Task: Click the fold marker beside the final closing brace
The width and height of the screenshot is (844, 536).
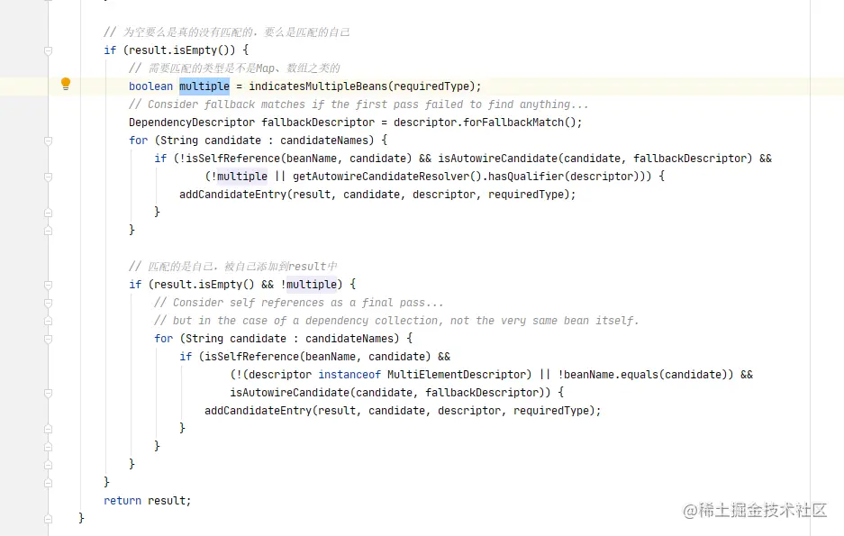Action: click(x=48, y=518)
